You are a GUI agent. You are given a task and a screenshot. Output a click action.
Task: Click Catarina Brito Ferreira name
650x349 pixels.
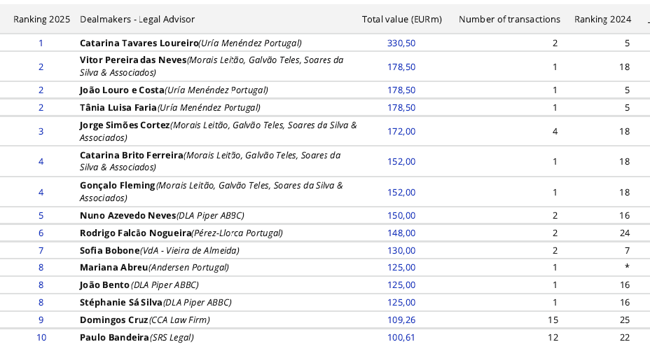(132, 155)
